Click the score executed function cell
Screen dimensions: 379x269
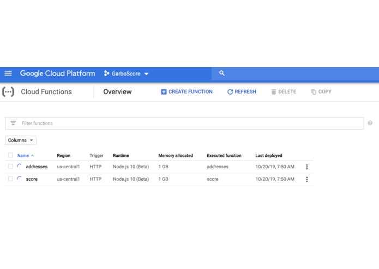(x=213, y=179)
